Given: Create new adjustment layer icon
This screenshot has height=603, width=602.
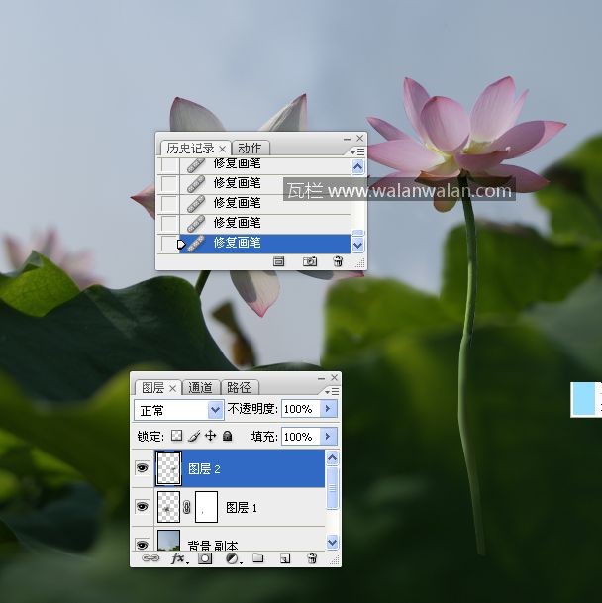Looking at the screenshot, I should [x=232, y=558].
